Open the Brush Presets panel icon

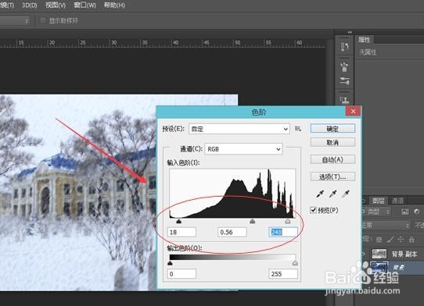point(345,81)
